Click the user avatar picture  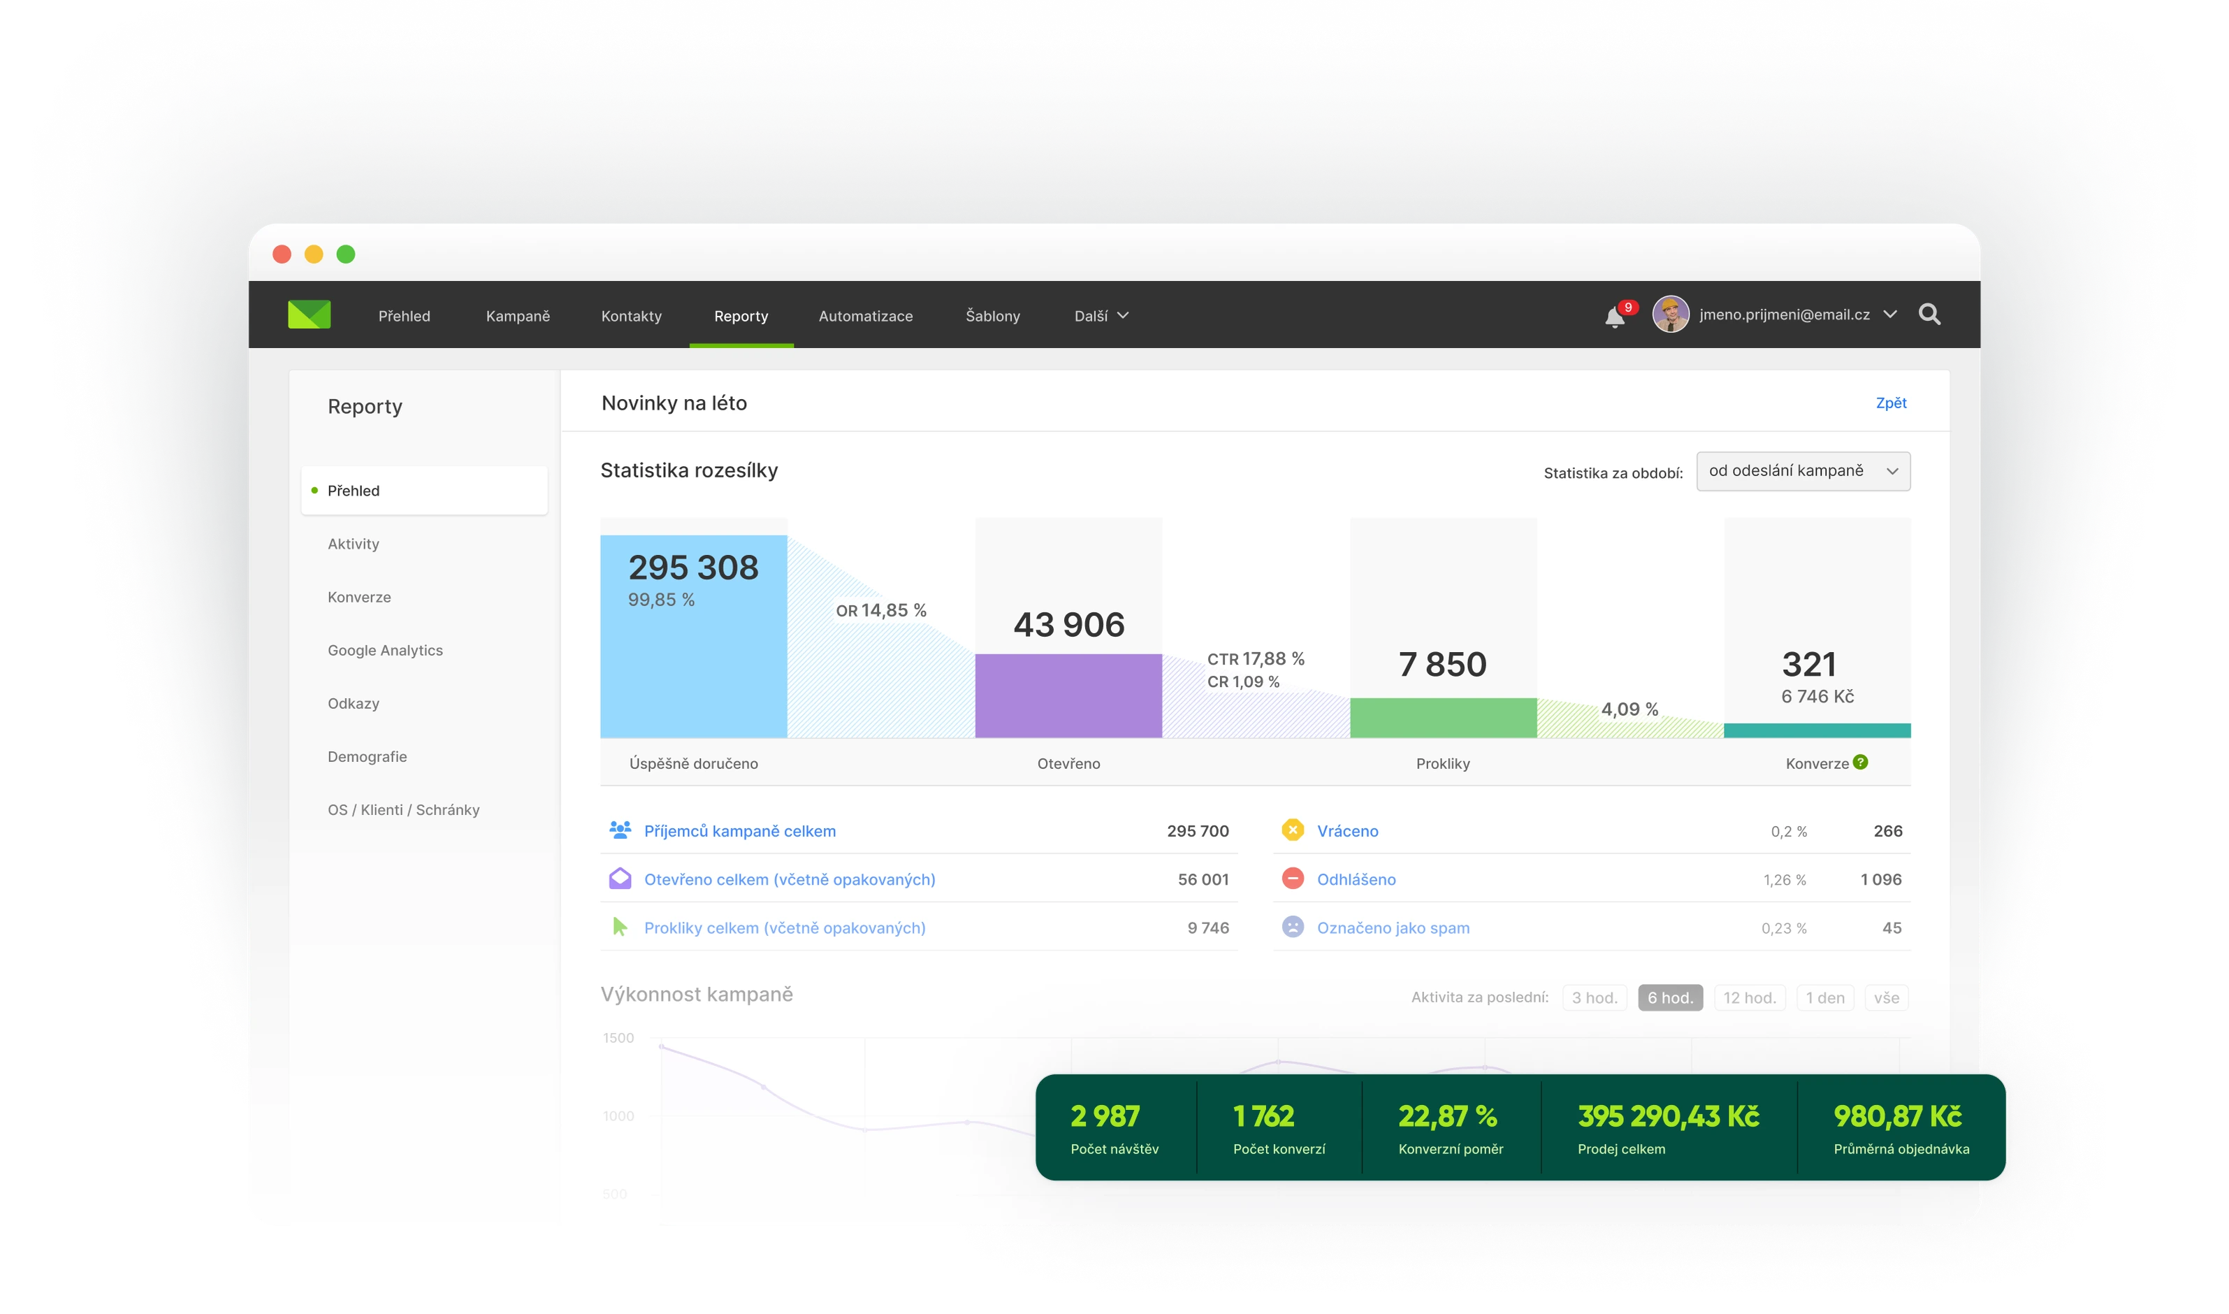pos(1671,315)
